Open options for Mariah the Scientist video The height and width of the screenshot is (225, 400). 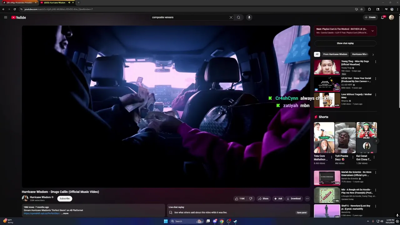[376, 172]
